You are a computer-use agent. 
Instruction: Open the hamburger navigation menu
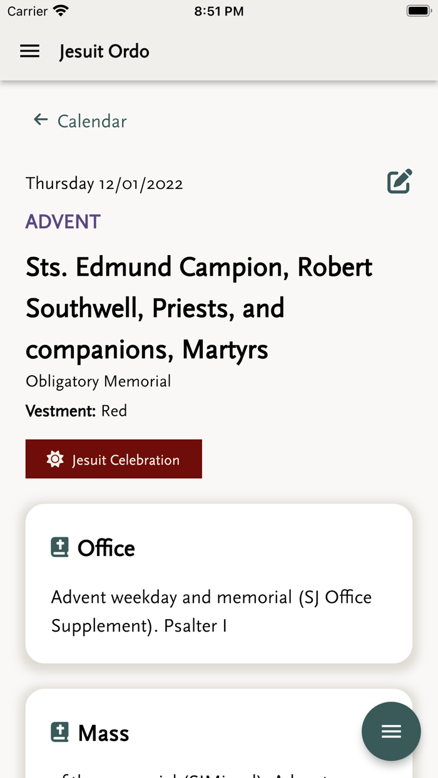tap(29, 51)
